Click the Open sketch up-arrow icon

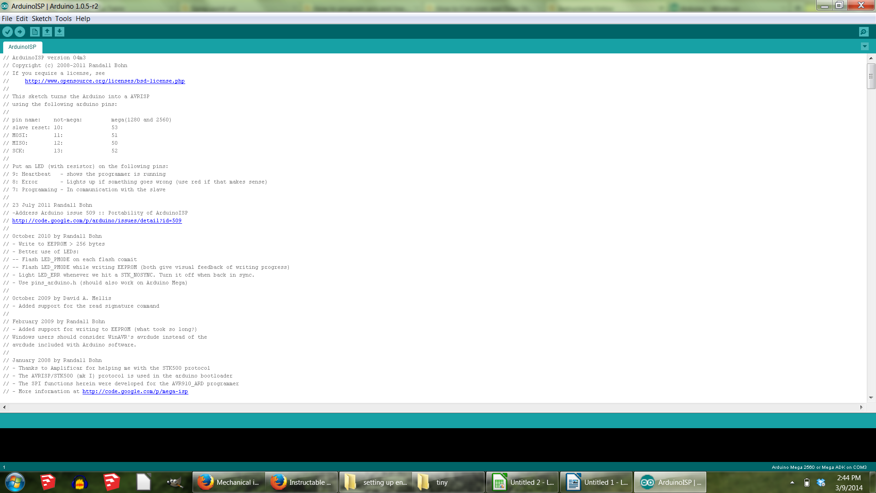(47, 31)
